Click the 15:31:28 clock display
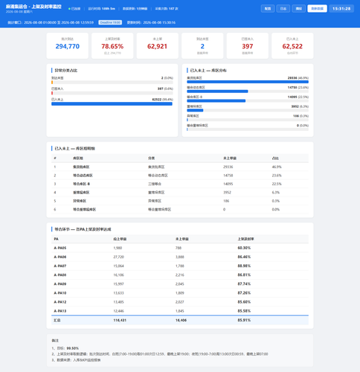The width and height of the screenshot is (360, 372). 341,8
